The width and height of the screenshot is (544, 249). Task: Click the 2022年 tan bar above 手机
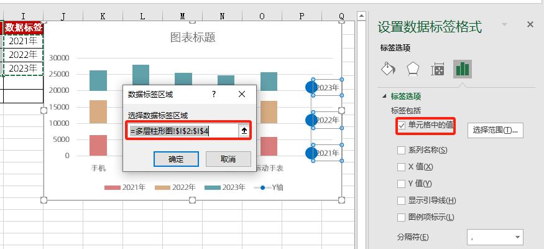[x=98, y=111]
